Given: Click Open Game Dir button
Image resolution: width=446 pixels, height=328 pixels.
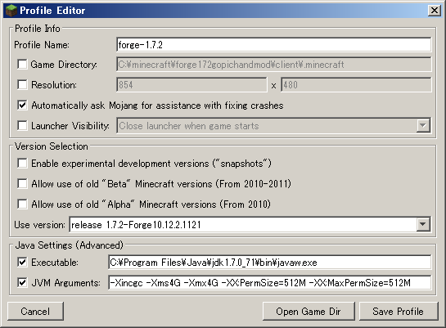Looking at the screenshot, I should tap(309, 311).
